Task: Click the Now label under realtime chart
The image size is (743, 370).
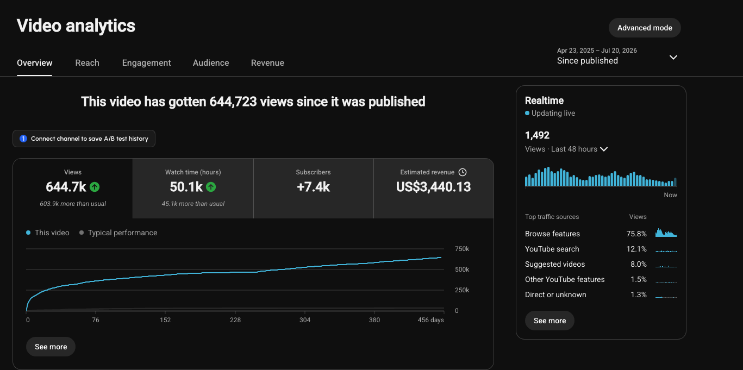Action: coord(670,195)
